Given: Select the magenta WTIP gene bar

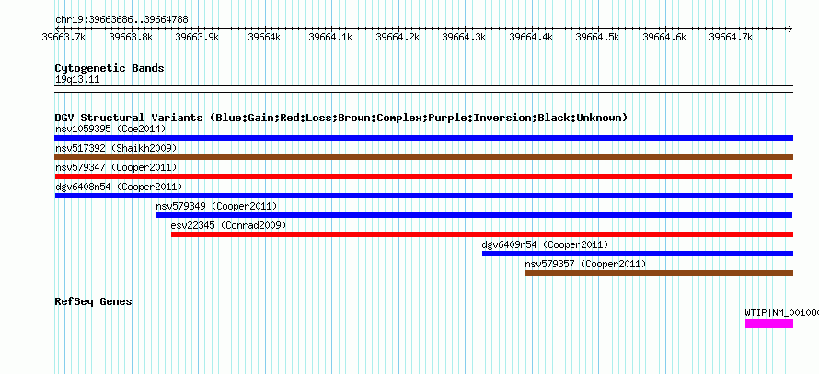Looking at the screenshot, I should point(769,323).
